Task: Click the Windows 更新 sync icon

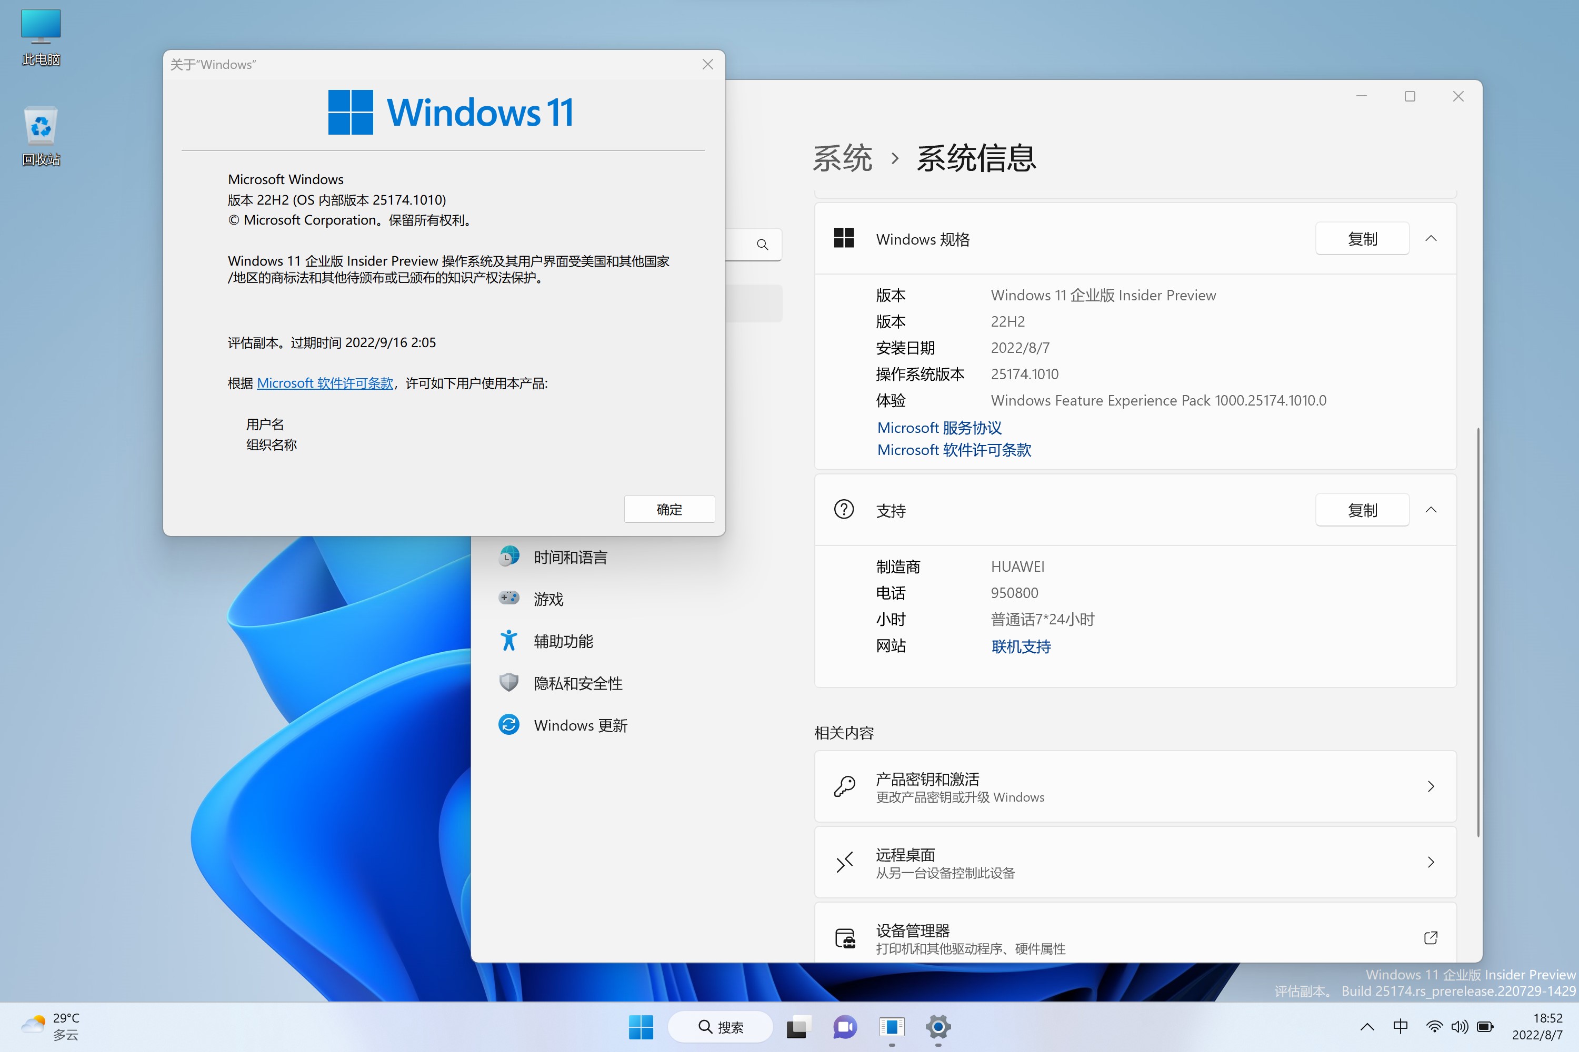Action: pos(509,725)
